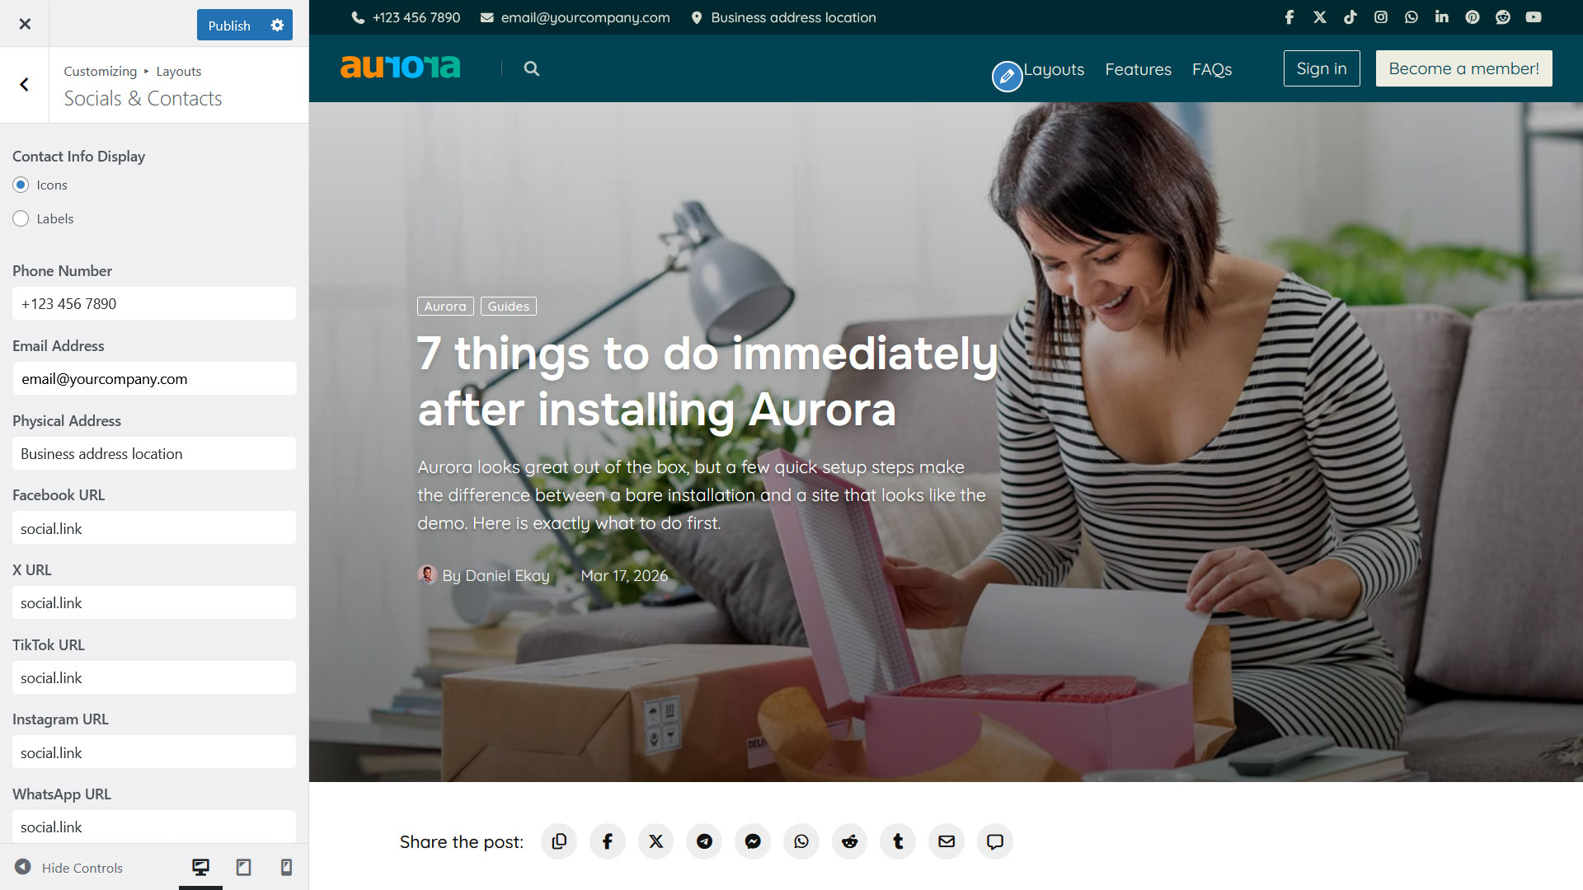
Task: Switch to tablet preview device
Action: (243, 867)
